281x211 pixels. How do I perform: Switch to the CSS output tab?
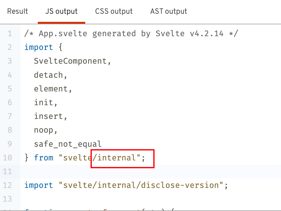click(114, 12)
